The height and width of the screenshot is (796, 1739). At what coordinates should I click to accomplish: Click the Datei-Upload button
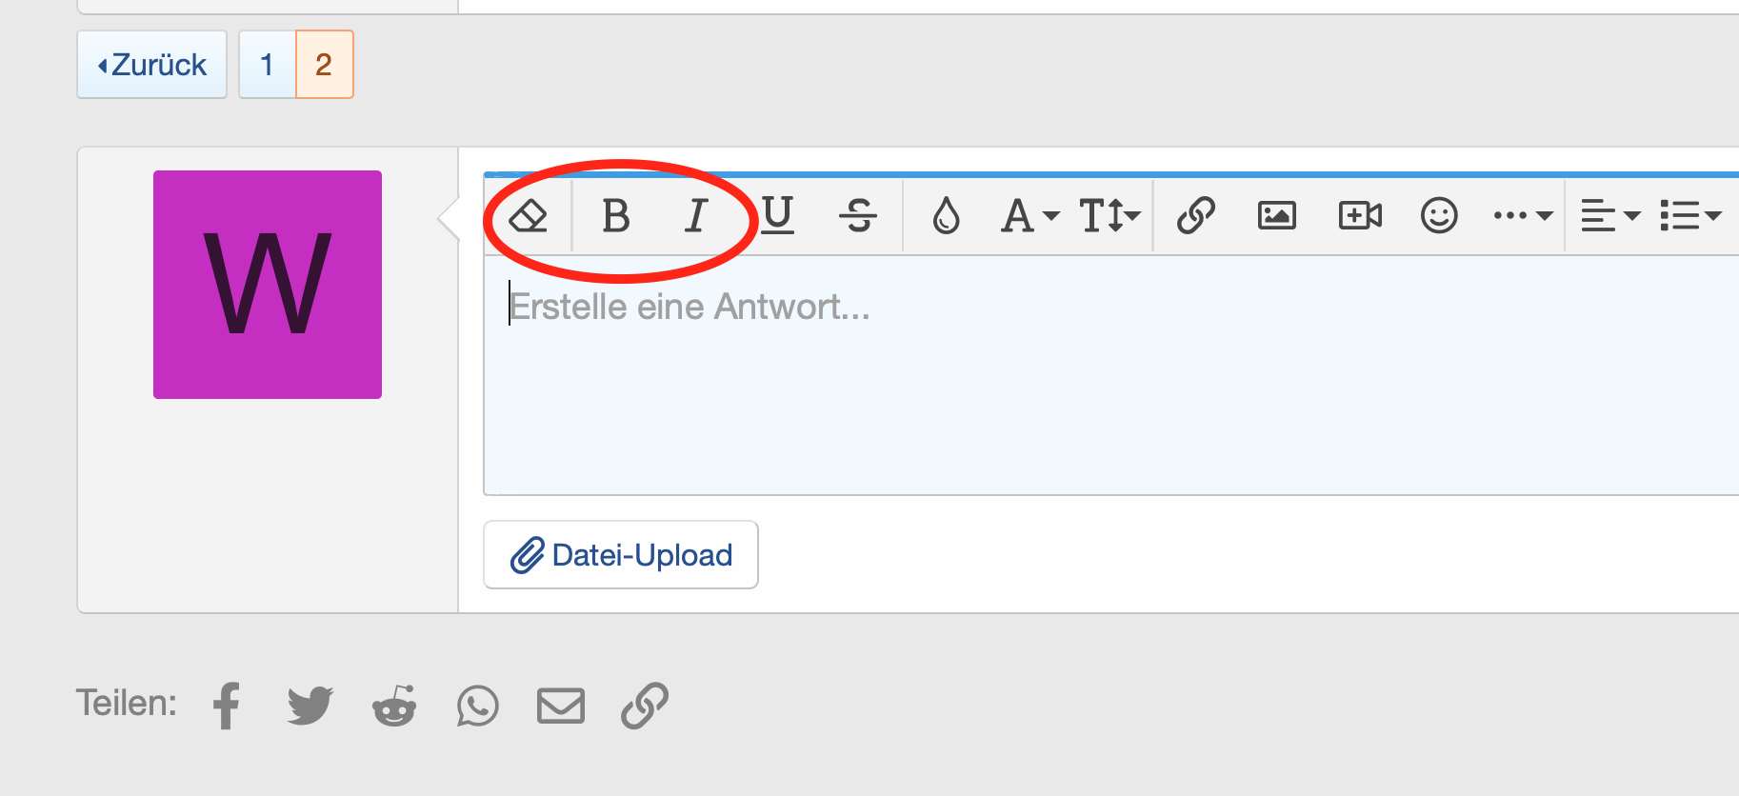(x=621, y=555)
